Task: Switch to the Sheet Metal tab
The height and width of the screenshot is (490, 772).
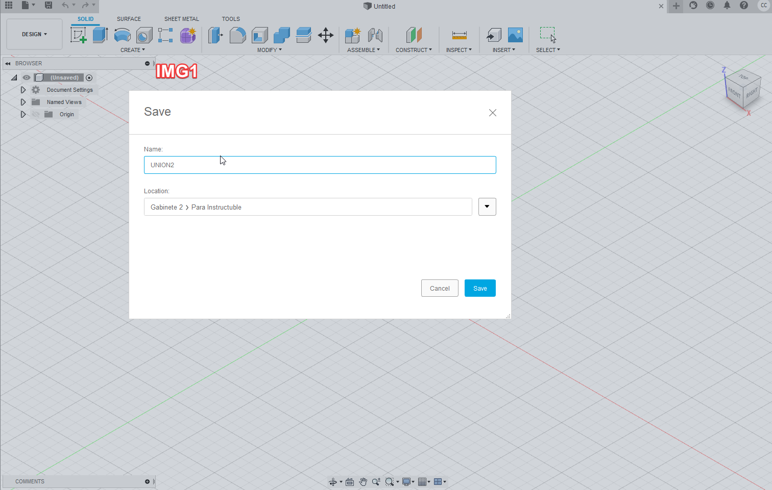Action: click(182, 19)
